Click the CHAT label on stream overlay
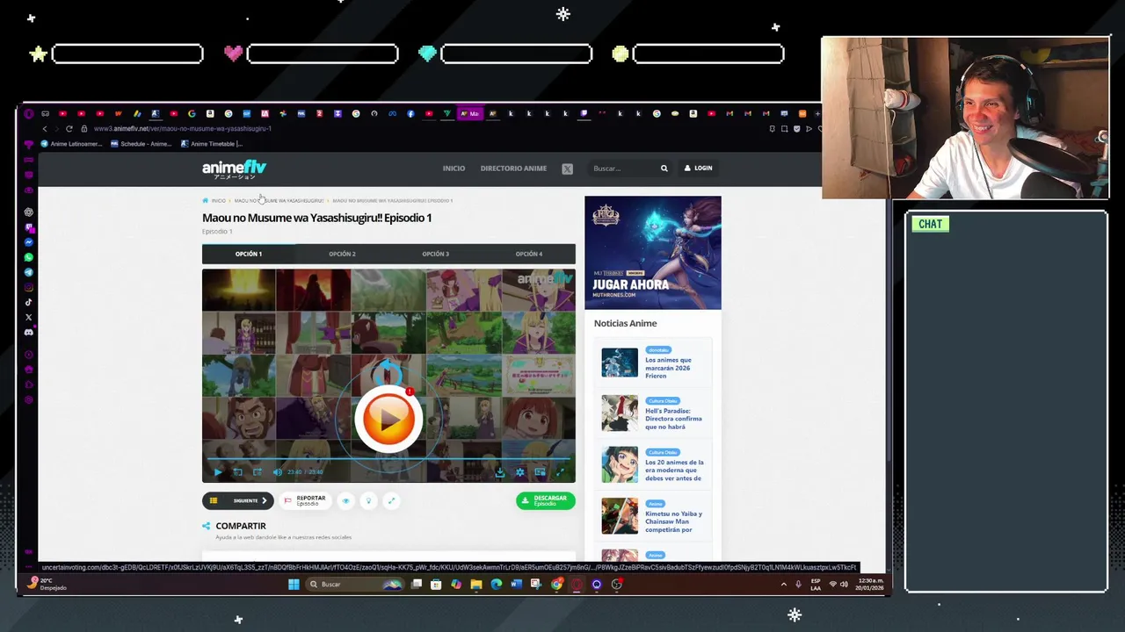The width and height of the screenshot is (1125, 632). (930, 224)
